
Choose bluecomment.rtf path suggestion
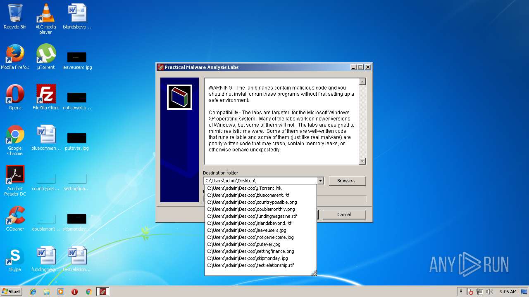point(260,195)
